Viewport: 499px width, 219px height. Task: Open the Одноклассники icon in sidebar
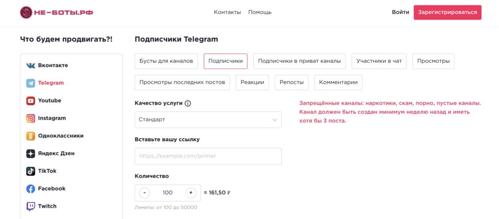click(x=31, y=136)
